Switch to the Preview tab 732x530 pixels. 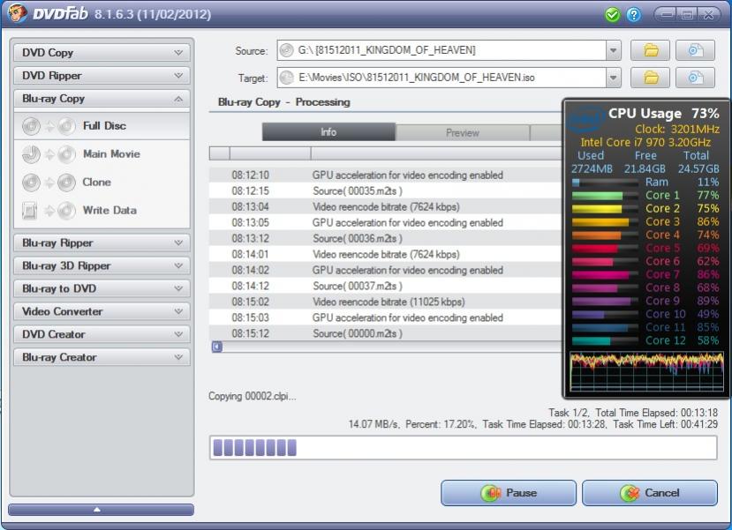462,133
